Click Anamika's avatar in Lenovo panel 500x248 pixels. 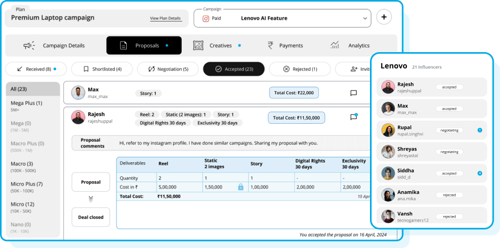pos(388,195)
